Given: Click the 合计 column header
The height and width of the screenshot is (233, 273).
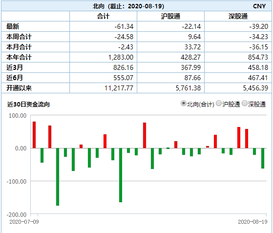Looking at the screenshot, I should point(103,17).
